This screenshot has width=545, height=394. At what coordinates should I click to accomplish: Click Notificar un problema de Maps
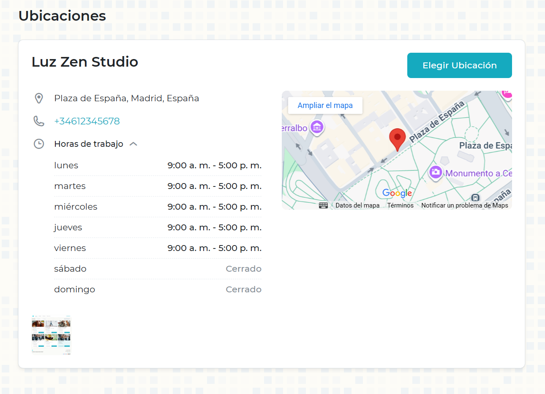point(464,205)
